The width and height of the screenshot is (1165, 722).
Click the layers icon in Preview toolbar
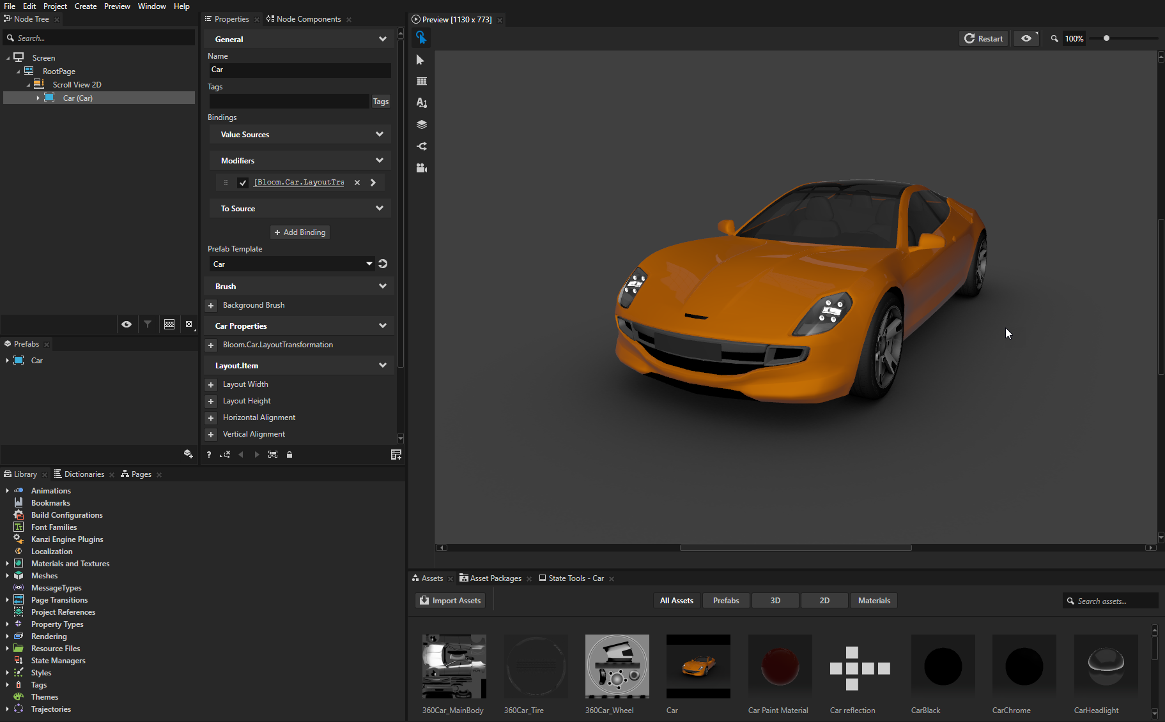pyautogui.click(x=421, y=124)
